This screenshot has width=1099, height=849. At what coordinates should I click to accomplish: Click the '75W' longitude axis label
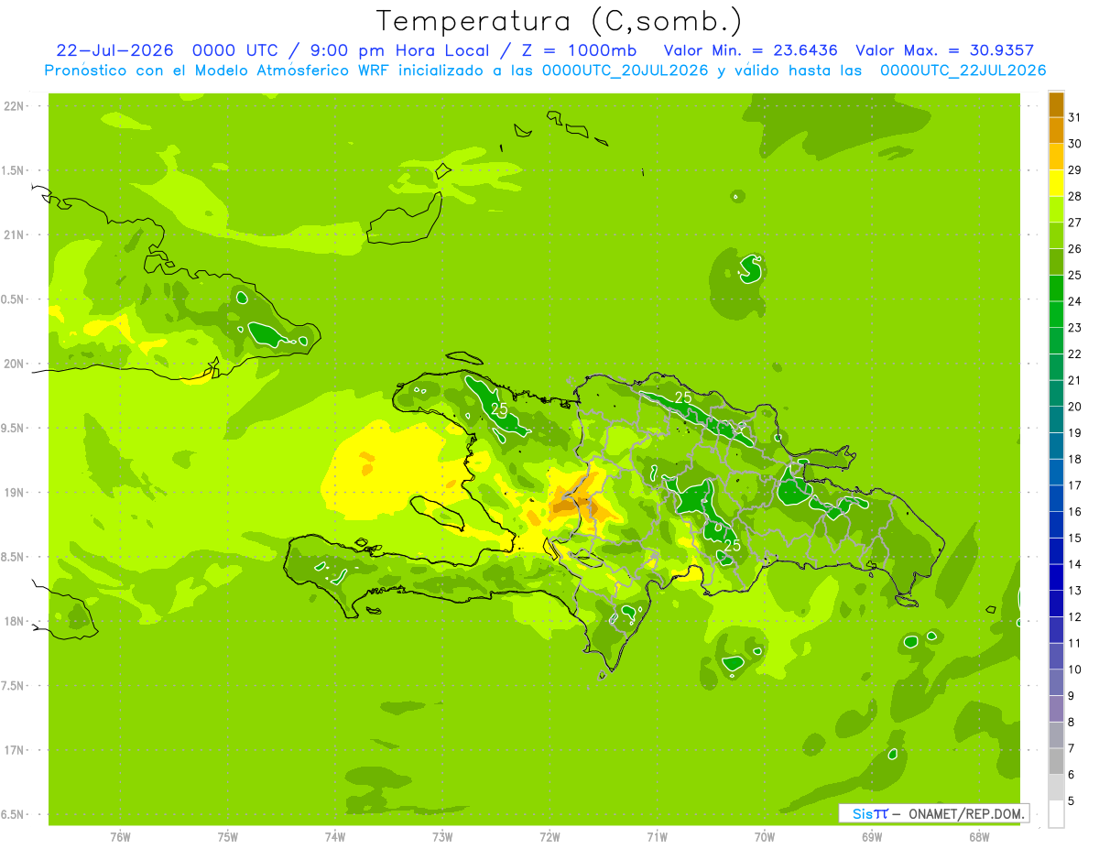pyautogui.click(x=228, y=837)
